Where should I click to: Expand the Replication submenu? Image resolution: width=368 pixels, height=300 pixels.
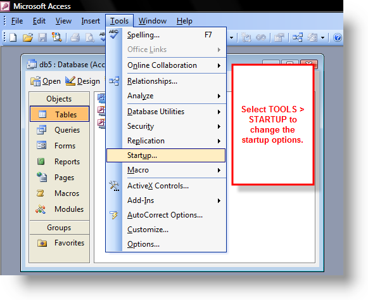click(x=166, y=141)
